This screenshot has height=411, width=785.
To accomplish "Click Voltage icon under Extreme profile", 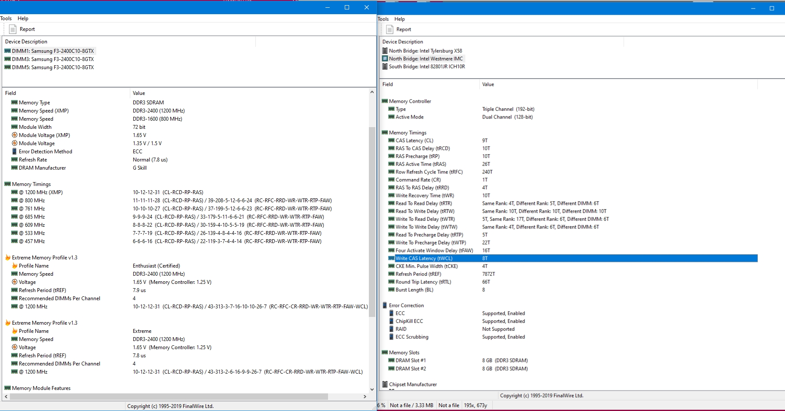I will click(x=14, y=347).
